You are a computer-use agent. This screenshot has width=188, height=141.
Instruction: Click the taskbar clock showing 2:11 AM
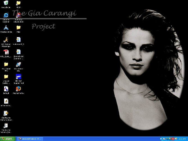(182, 139)
